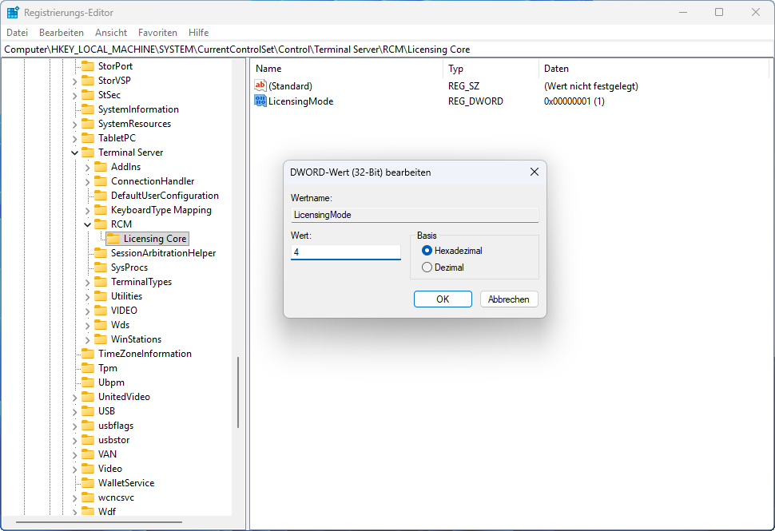Select the ConnectionHandler folder icon
This screenshot has width=775, height=531.
point(101,180)
